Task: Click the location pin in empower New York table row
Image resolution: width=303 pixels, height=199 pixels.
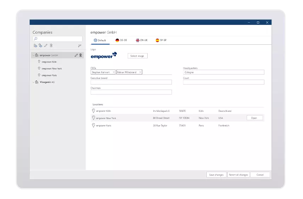Action: [93, 118]
